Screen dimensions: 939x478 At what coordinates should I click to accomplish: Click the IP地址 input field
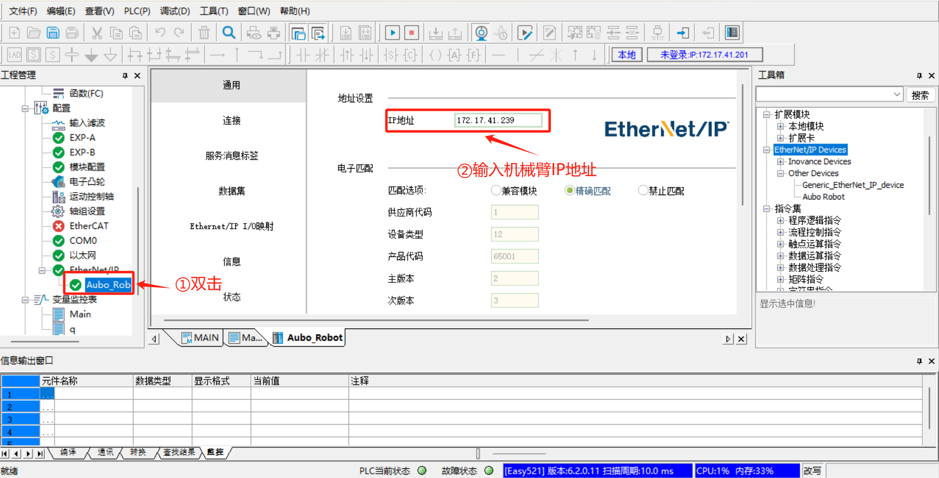point(498,120)
